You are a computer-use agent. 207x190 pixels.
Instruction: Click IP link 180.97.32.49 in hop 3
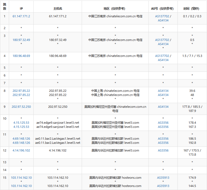click(21, 40)
